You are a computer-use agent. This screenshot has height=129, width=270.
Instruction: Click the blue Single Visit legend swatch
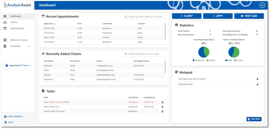(x=193, y=60)
